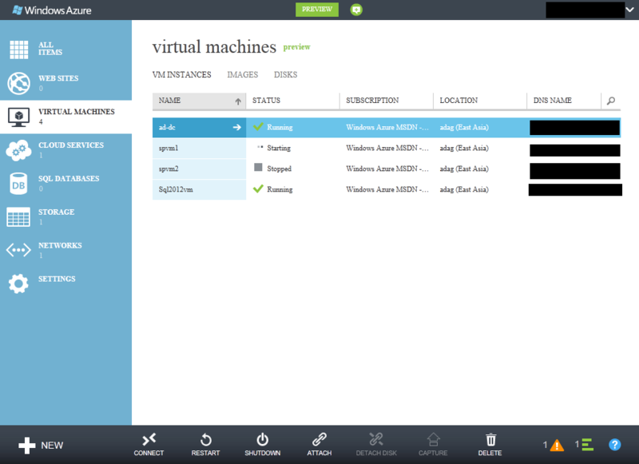Click Running status of Sql2012vm
Image resolution: width=639 pixels, height=464 pixels.
tap(280, 189)
